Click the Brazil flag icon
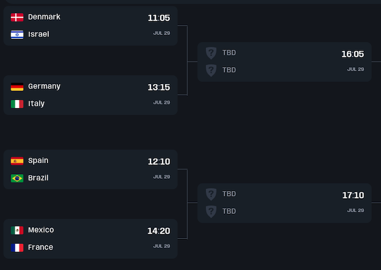The height and width of the screenshot is (270, 381). tap(17, 178)
